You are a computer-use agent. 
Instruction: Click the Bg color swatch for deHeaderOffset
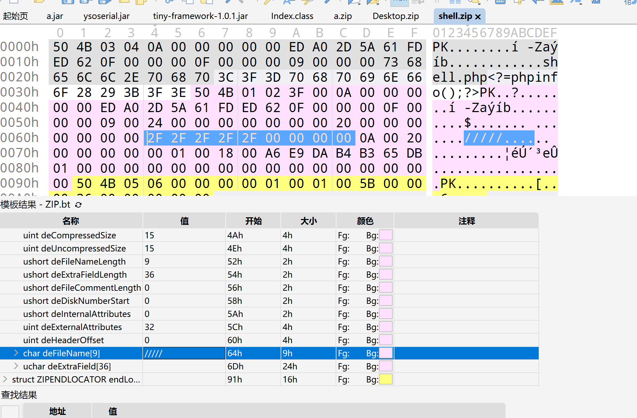[x=385, y=340]
